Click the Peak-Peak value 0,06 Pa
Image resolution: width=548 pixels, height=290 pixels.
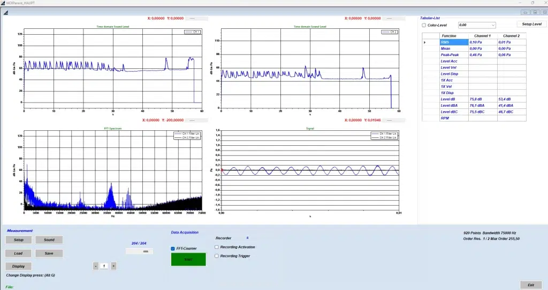point(511,55)
